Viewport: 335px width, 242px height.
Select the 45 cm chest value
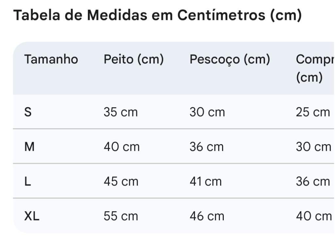tap(121, 181)
